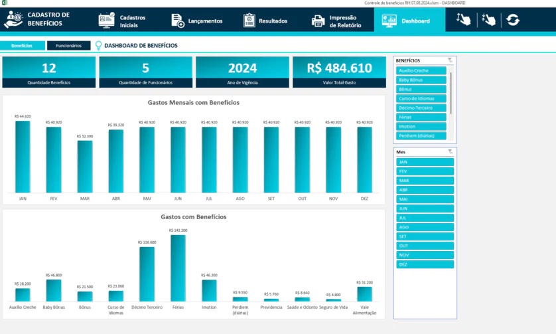Switch to the Funcionários view
This screenshot has height=334, width=556.
point(69,46)
